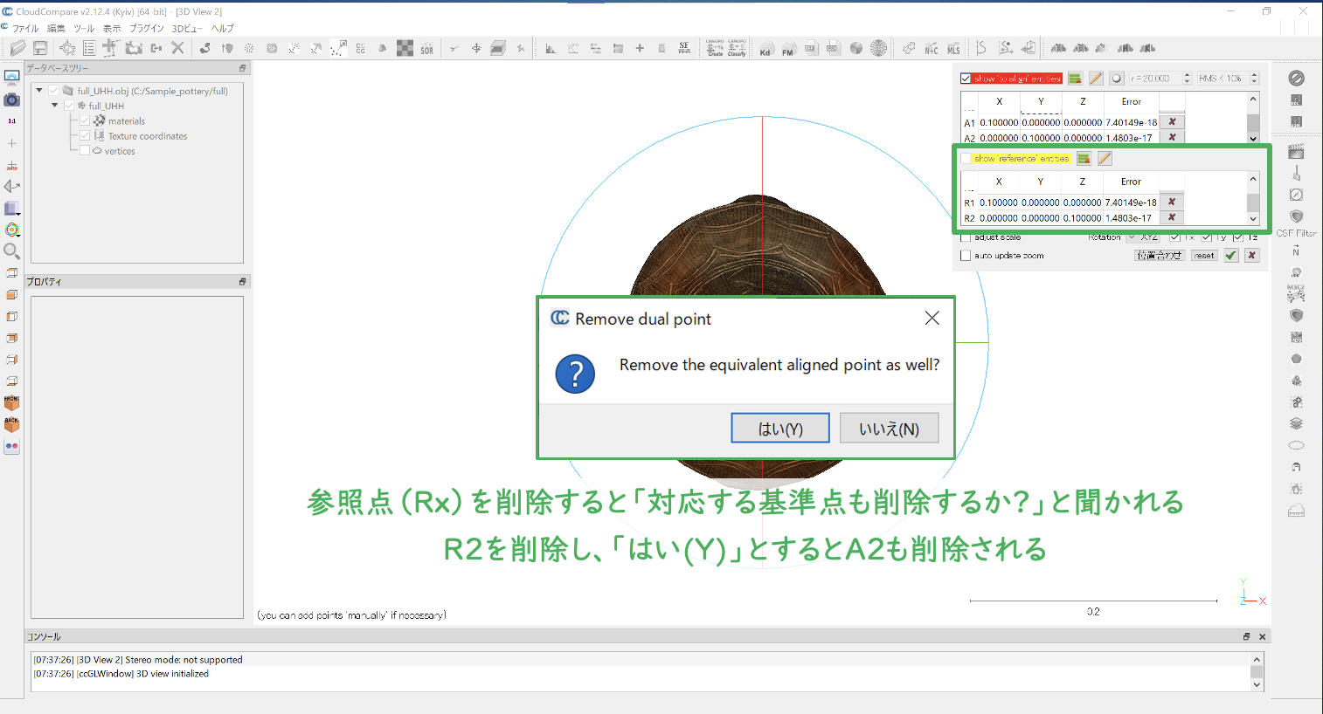Enable show 'reference' entities checkbox

[x=966, y=159]
